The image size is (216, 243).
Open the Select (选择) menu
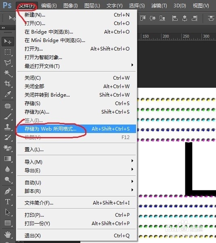point(137,6)
